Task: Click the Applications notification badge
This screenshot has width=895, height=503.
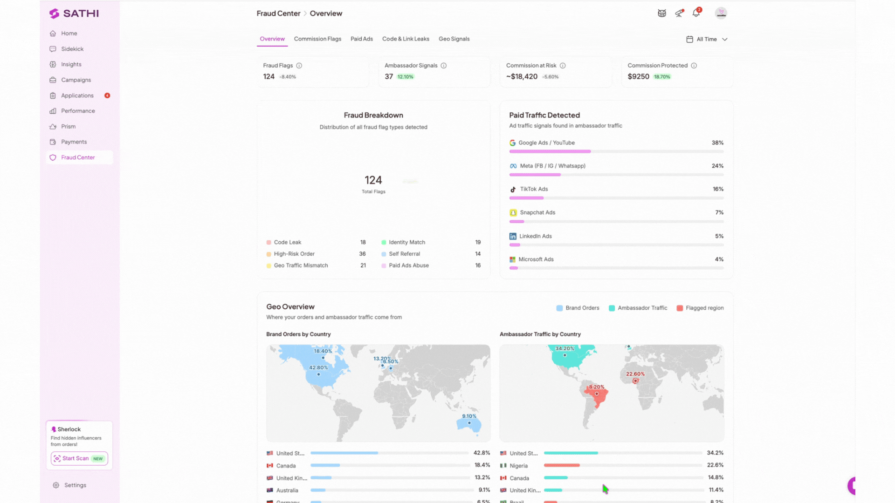Action: click(x=107, y=95)
